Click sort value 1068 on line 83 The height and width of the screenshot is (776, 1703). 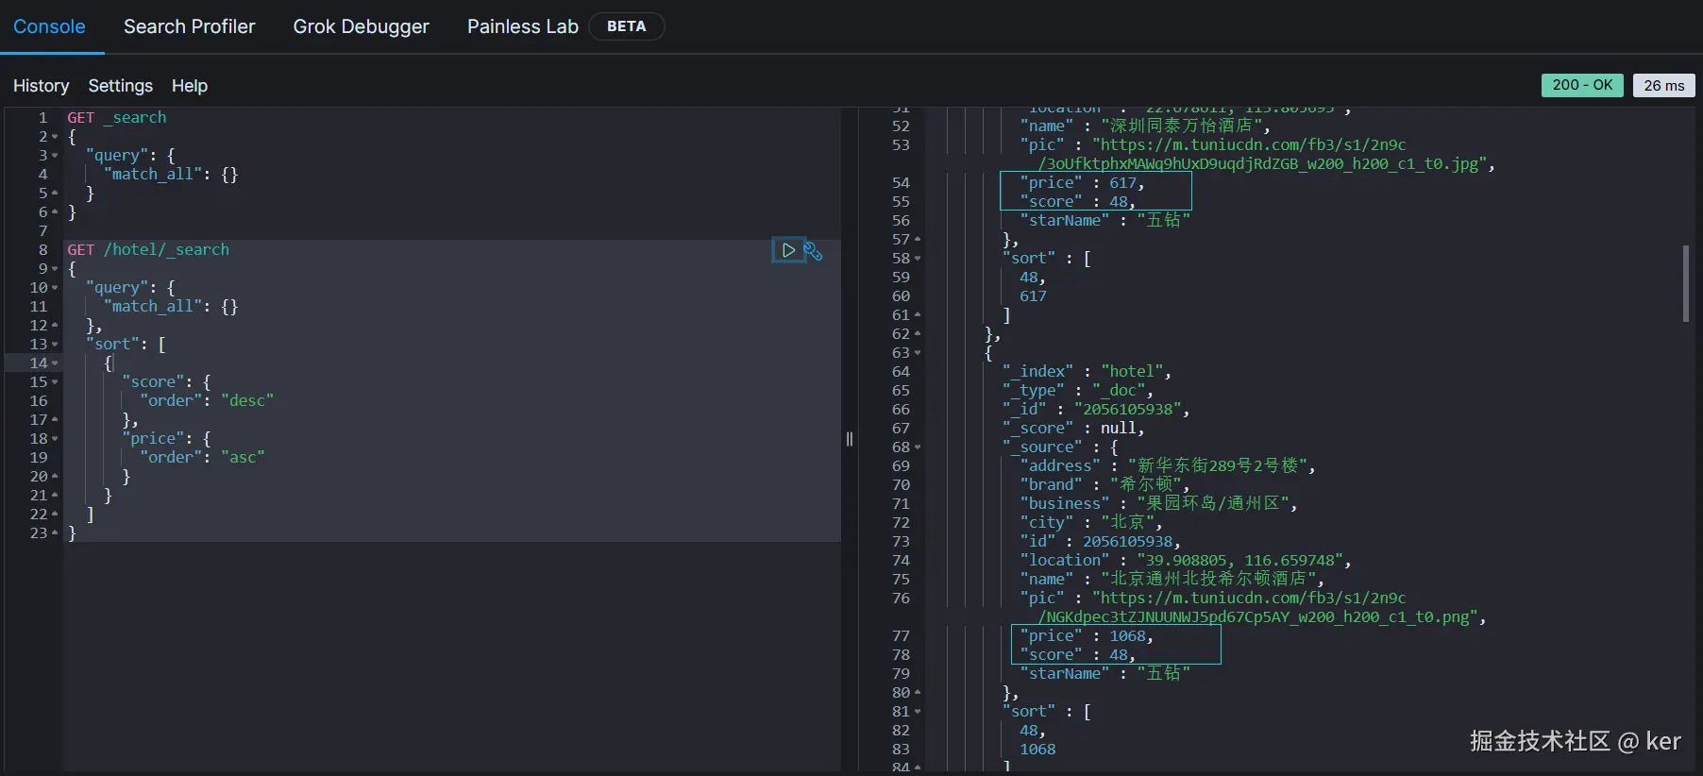[1037, 750]
